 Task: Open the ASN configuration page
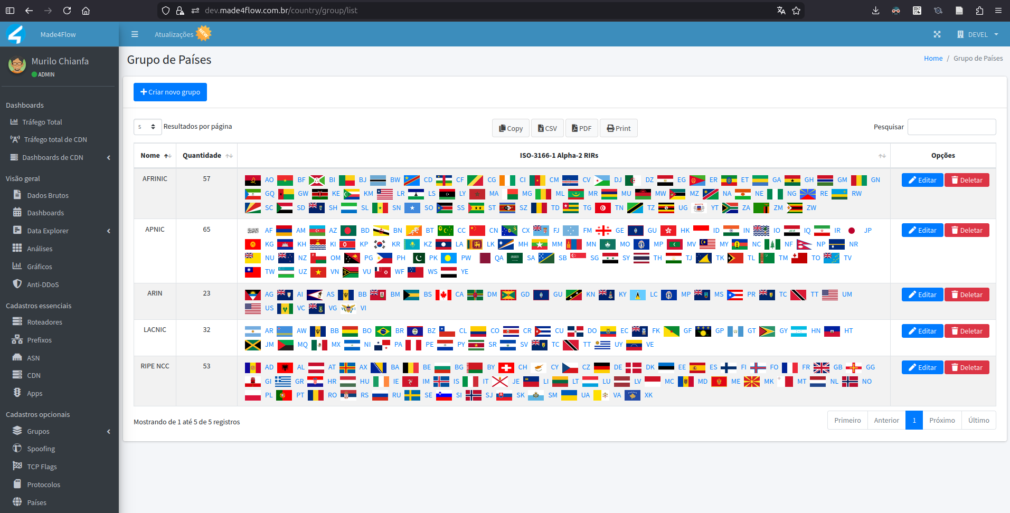(x=33, y=358)
